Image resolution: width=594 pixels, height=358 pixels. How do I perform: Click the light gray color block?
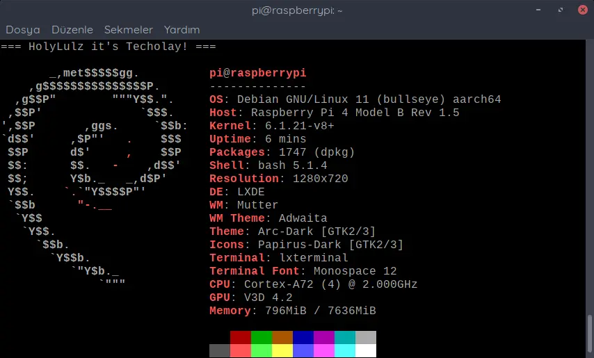point(366,337)
